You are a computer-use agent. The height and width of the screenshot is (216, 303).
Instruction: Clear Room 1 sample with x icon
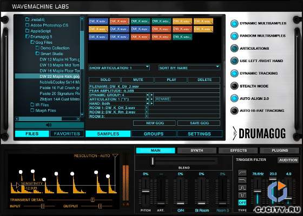[x=147, y=107]
